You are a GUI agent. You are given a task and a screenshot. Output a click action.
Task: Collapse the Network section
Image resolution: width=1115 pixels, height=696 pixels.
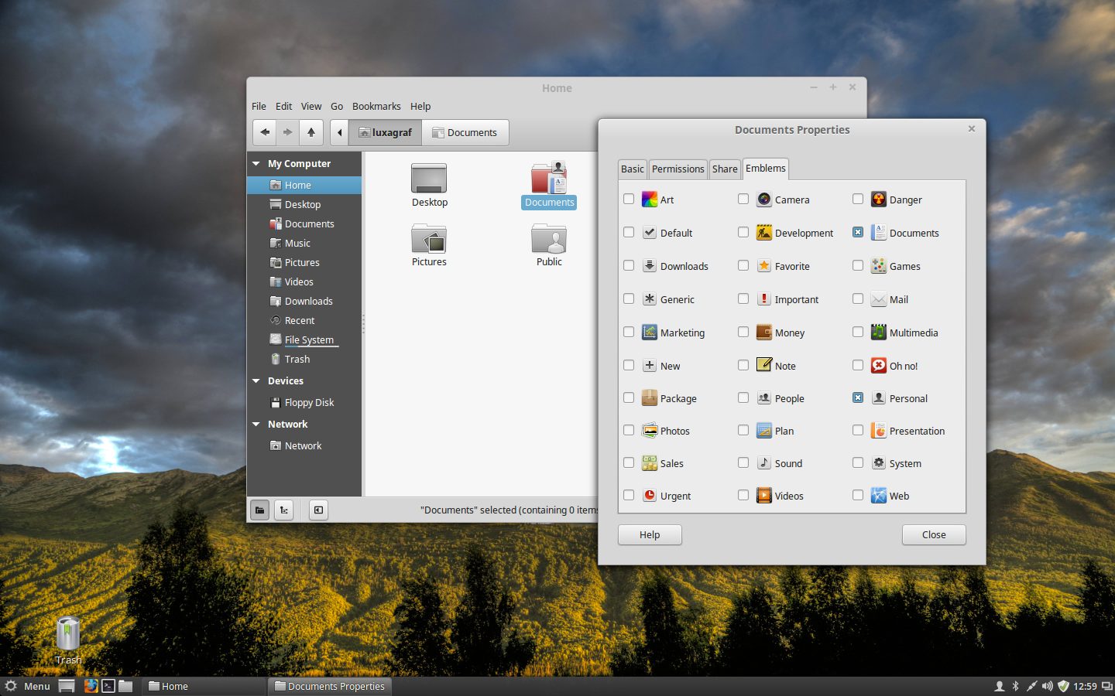[x=256, y=424]
